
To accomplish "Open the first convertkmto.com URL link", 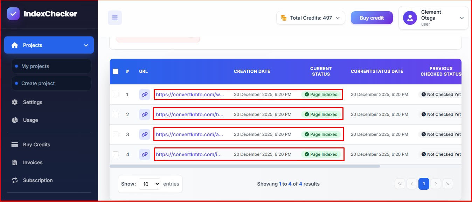I will (x=190, y=95).
